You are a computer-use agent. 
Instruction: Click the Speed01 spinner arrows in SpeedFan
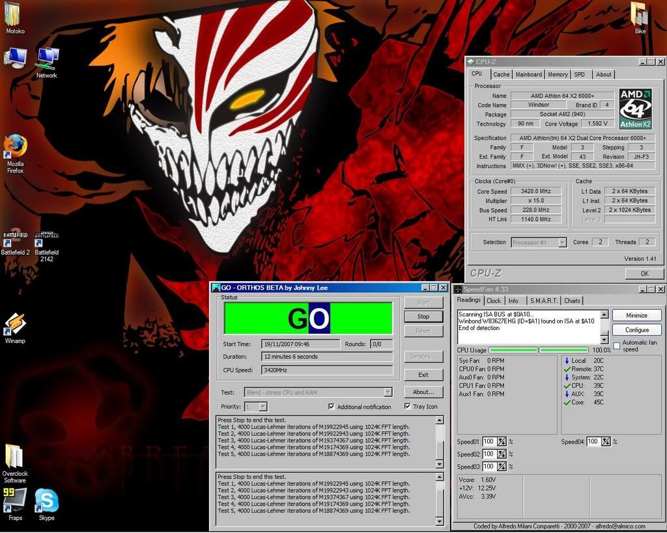click(x=502, y=442)
